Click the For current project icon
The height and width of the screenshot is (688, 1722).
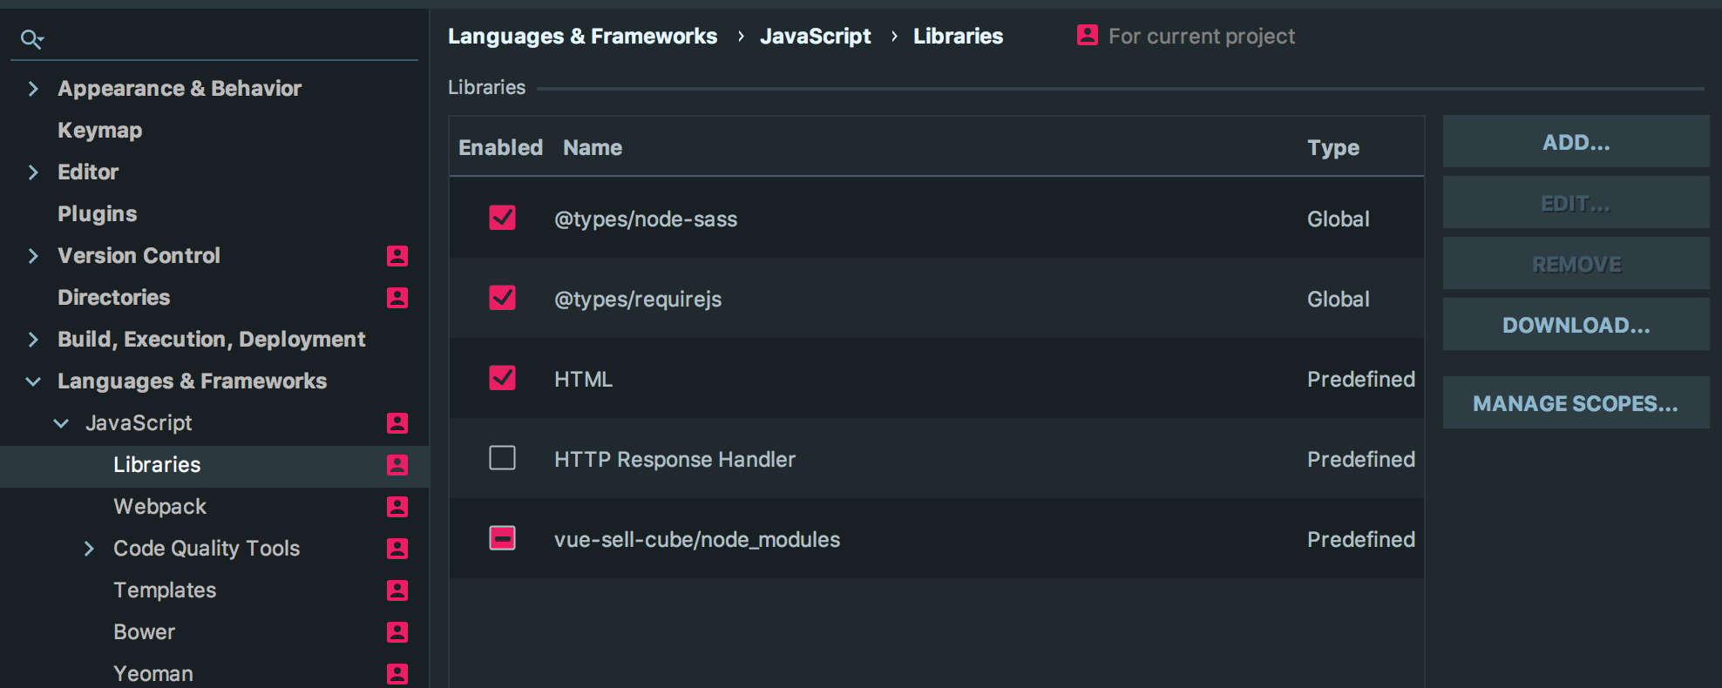tap(1087, 35)
